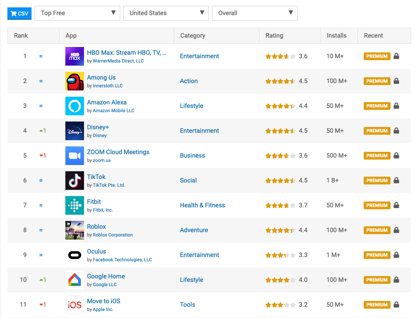417x318 pixels.
Task: Click the Roblox app icon
Action: [75, 230]
